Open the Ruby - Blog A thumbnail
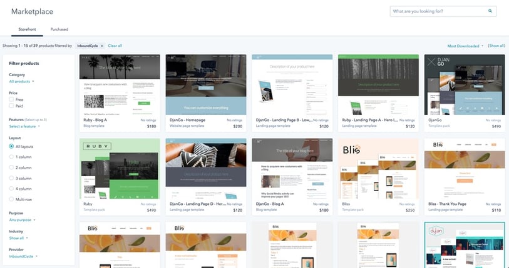 click(x=120, y=84)
